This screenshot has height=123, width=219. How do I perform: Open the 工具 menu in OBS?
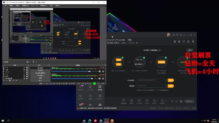51,5
